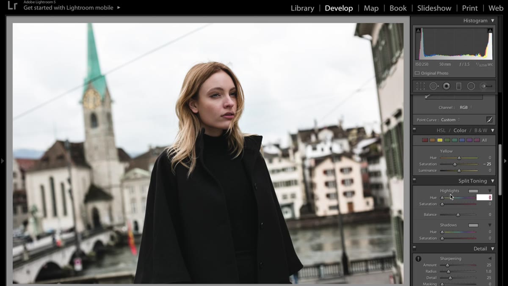
Task: Switch to the Color tab
Action: tap(460, 130)
